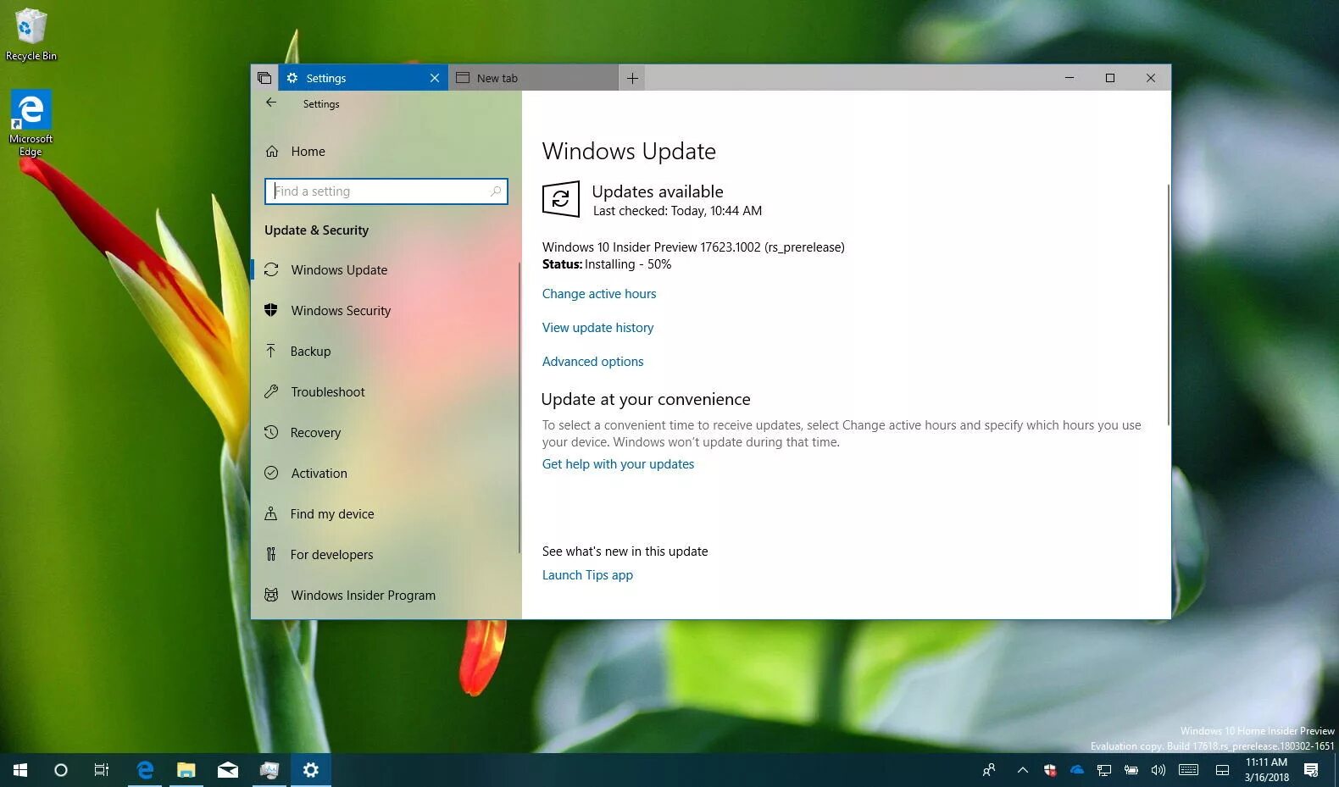This screenshot has width=1339, height=787.
Task: Go to the Activation page
Action: (386, 473)
